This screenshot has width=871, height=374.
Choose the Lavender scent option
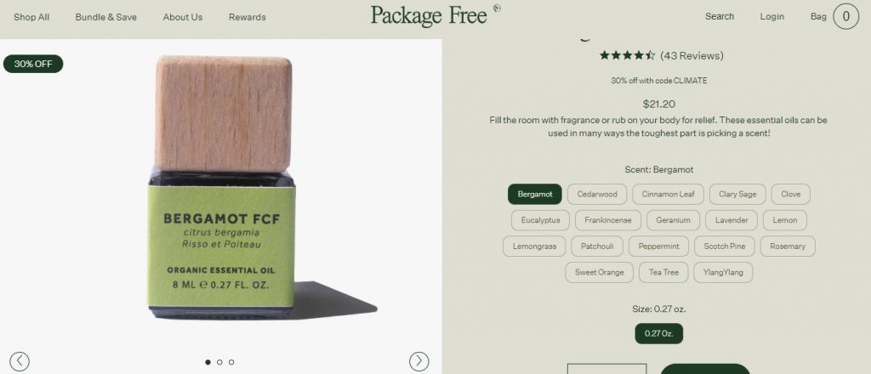[x=731, y=220]
